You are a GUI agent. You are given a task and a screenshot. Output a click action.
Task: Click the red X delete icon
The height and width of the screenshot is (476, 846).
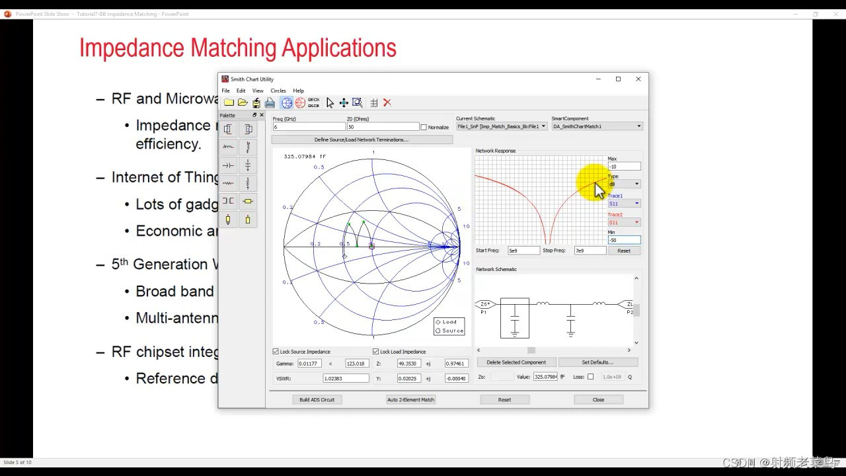click(x=387, y=102)
